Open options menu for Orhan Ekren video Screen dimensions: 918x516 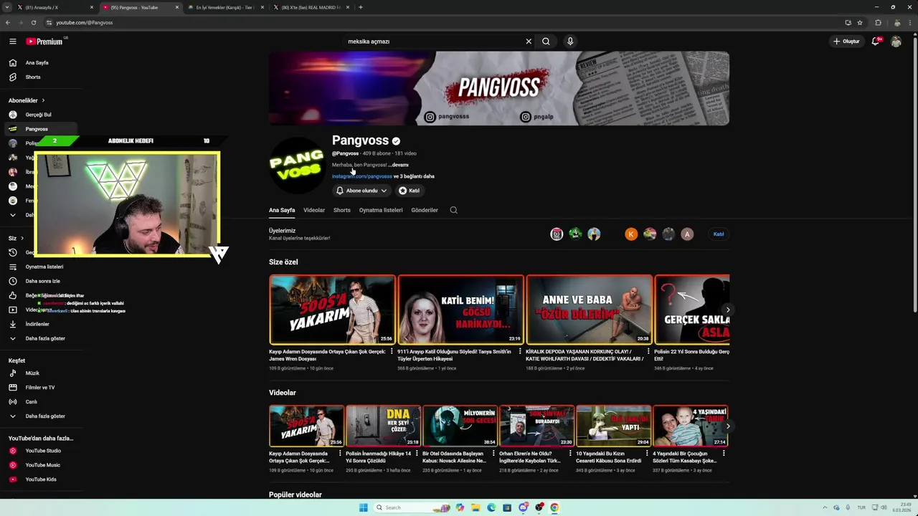(x=571, y=454)
